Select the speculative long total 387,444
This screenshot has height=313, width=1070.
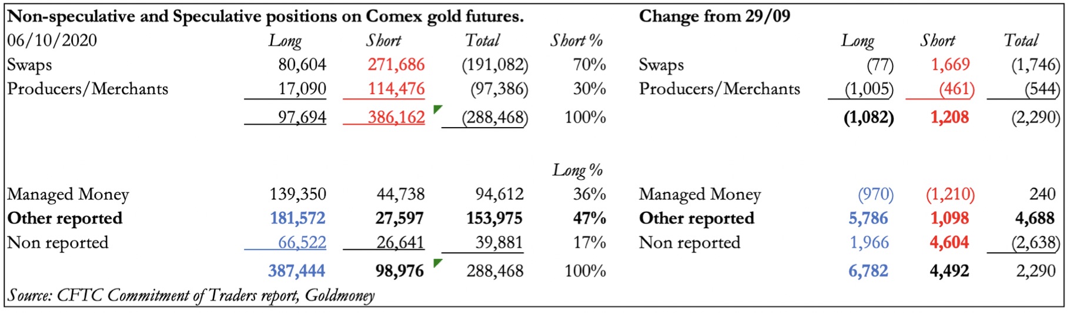pyautogui.click(x=296, y=271)
